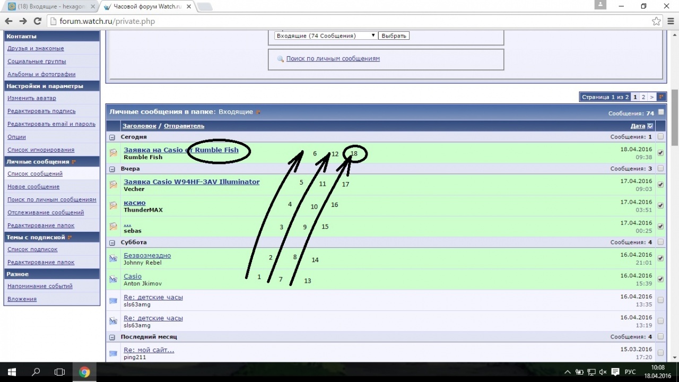This screenshot has width=679, height=382.
Task: Uncheck the Rumble Fish message checkbox
Action: pyautogui.click(x=660, y=153)
